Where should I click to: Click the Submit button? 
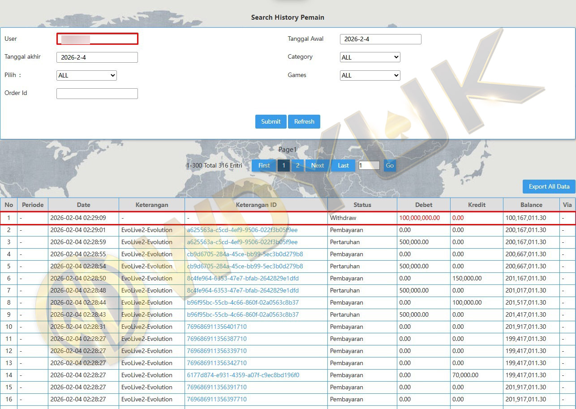point(271,121)
